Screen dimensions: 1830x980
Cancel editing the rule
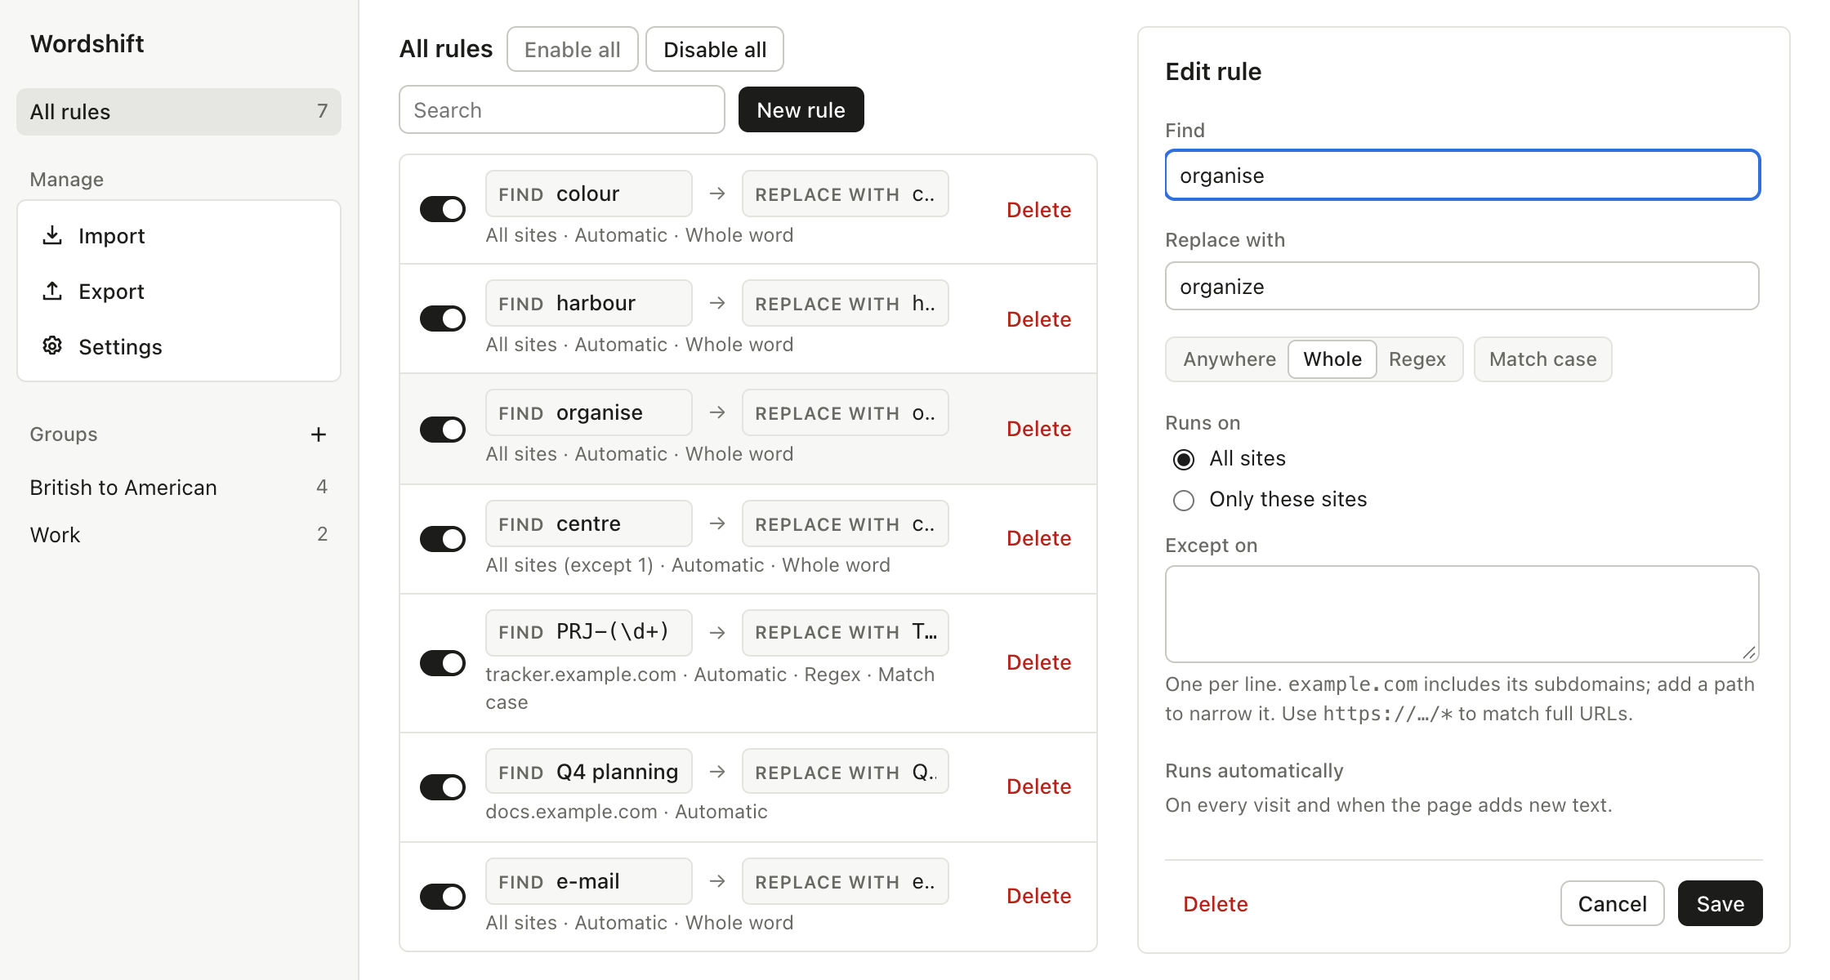click(1612, 904)
